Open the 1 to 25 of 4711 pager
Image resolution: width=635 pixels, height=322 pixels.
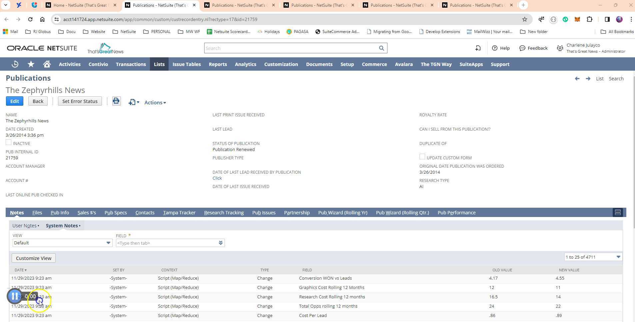coord(593,257)
